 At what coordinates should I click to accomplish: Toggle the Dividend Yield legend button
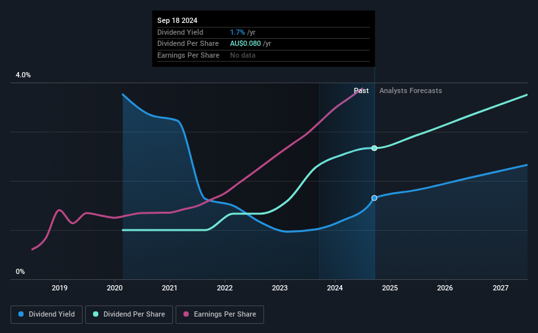(x=47, y=315)
